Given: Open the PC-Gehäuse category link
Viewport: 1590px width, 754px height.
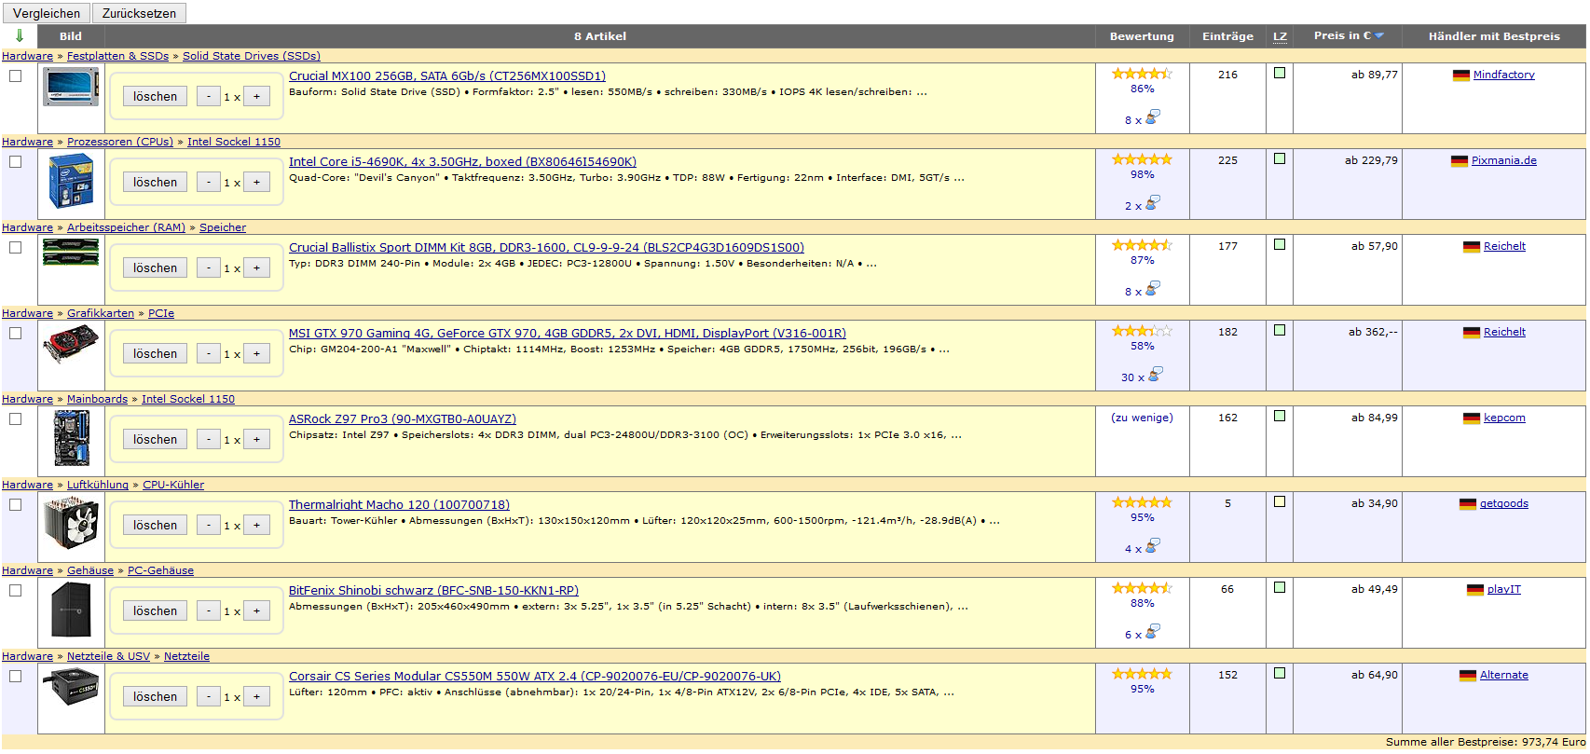Looking at the screenshot, I should (x=160, y=570).
